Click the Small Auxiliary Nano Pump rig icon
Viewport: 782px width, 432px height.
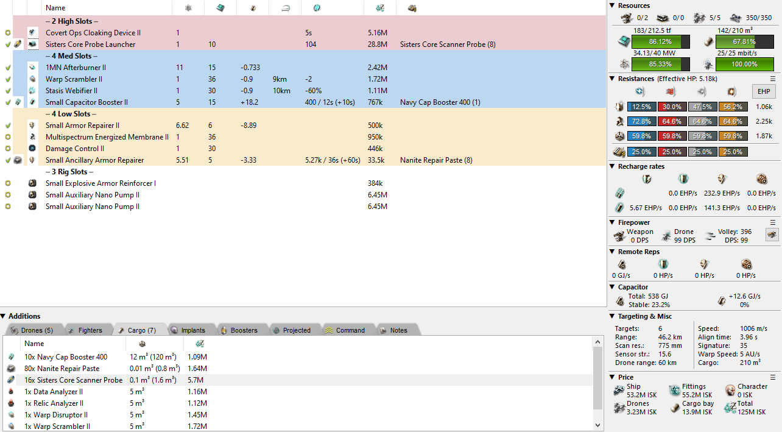click(x=33, y=195)
